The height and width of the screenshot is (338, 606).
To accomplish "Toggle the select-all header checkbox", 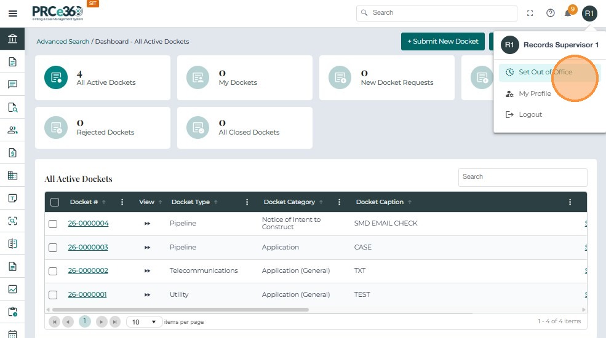I will point(55,202).
